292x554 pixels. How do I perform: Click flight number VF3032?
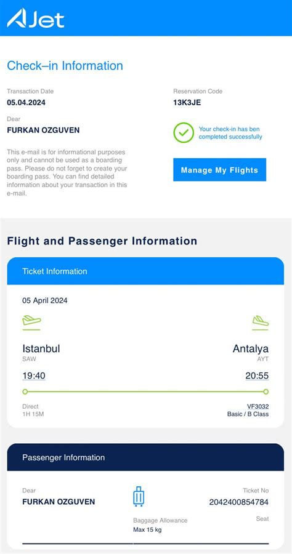[x=258, y=407]
